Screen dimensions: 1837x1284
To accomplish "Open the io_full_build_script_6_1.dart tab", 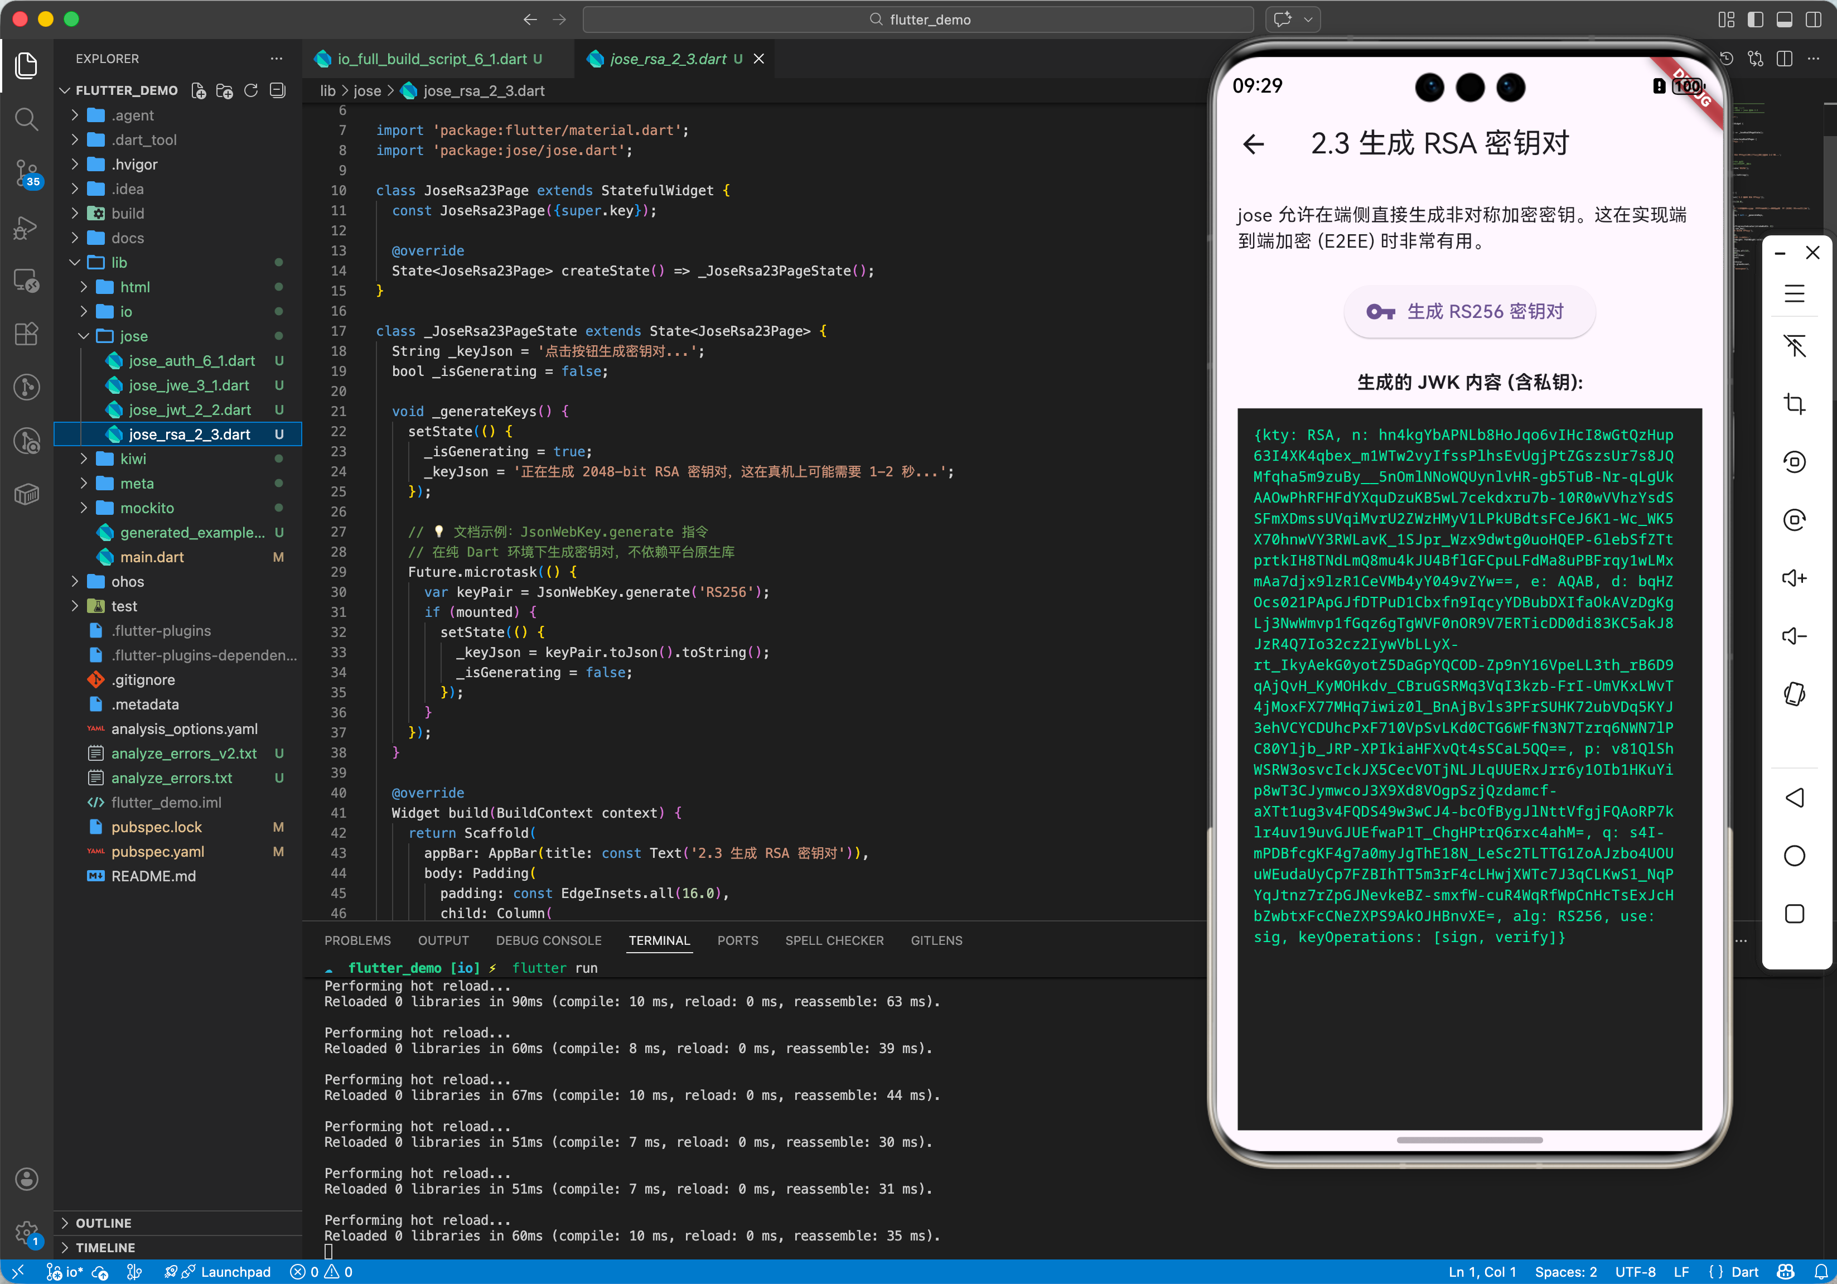I will point(431,59).
